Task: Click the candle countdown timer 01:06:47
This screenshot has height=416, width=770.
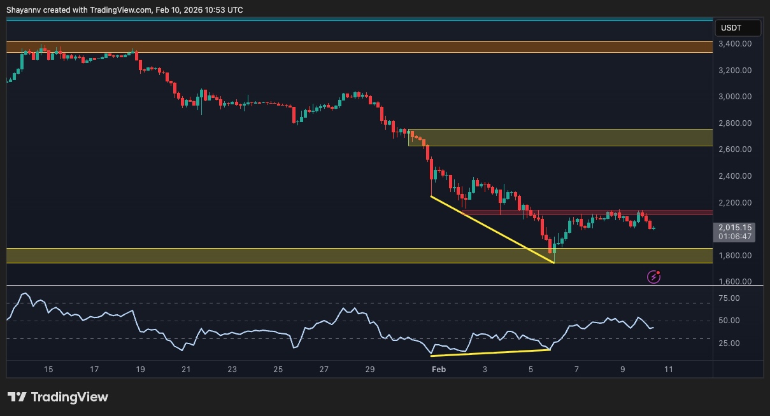Action: pos(735,237)
